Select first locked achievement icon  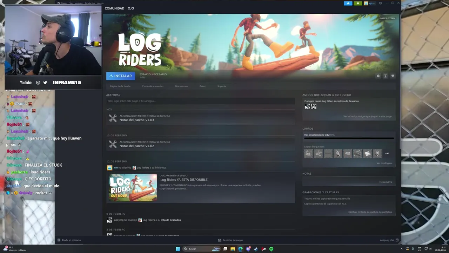308,153
